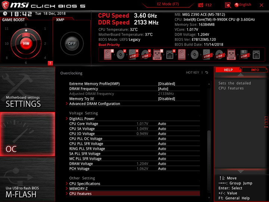Select the last legacy network boot icon
The height and width of the screenshot is (202, 269).
256,55
